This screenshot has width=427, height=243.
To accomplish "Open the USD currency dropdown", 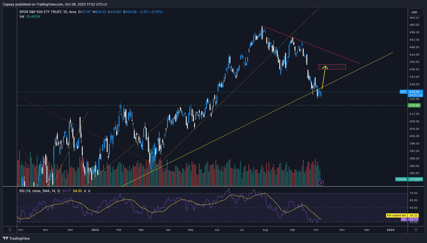I will (416, 12).
